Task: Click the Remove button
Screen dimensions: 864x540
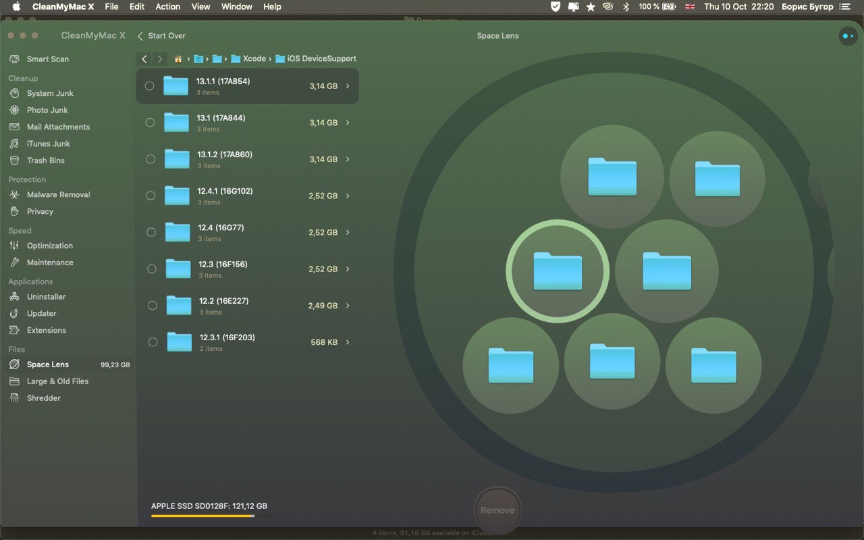Action: [x=497, y=510]
